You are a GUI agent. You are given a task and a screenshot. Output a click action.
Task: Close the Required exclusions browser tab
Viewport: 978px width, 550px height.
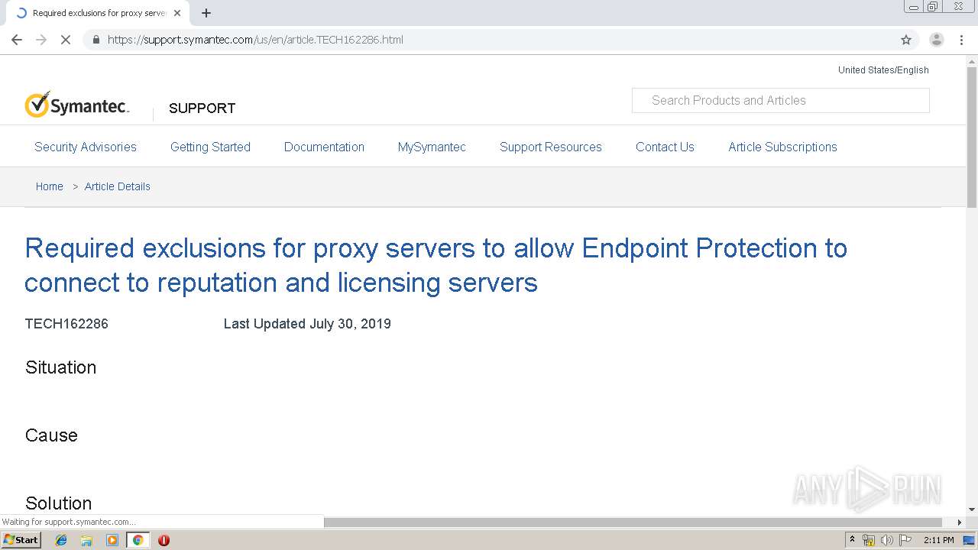point(177,13)
